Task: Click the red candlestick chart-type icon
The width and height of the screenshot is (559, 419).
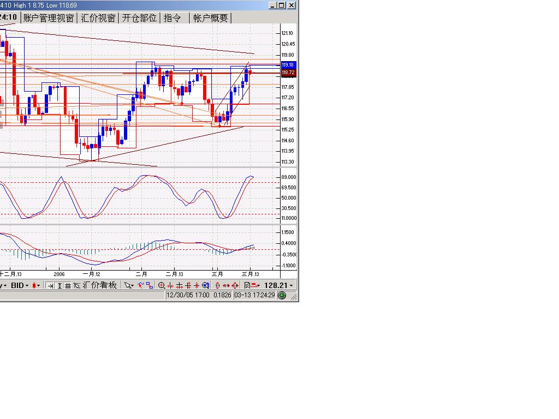Action: [34, 285]
